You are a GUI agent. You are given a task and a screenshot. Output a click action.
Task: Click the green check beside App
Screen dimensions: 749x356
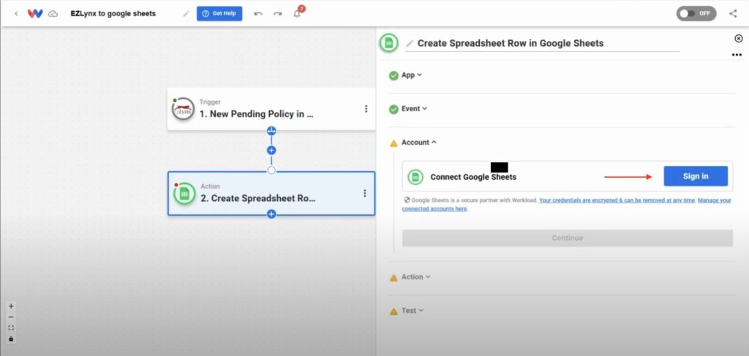(x=394, y=75)
